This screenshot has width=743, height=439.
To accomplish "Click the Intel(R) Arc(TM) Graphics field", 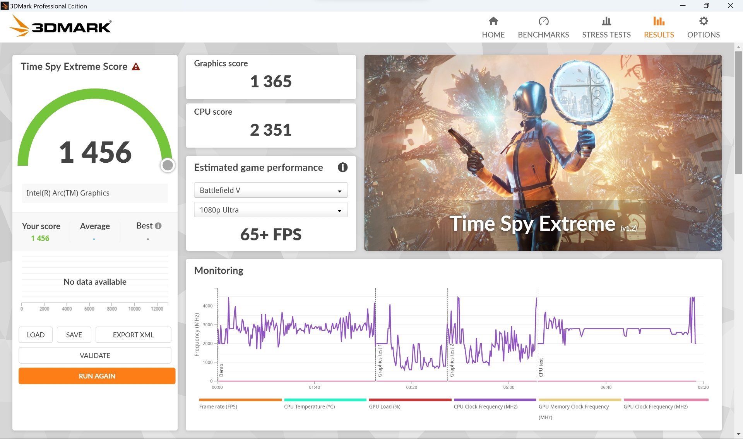I will (x=95, y=193).
